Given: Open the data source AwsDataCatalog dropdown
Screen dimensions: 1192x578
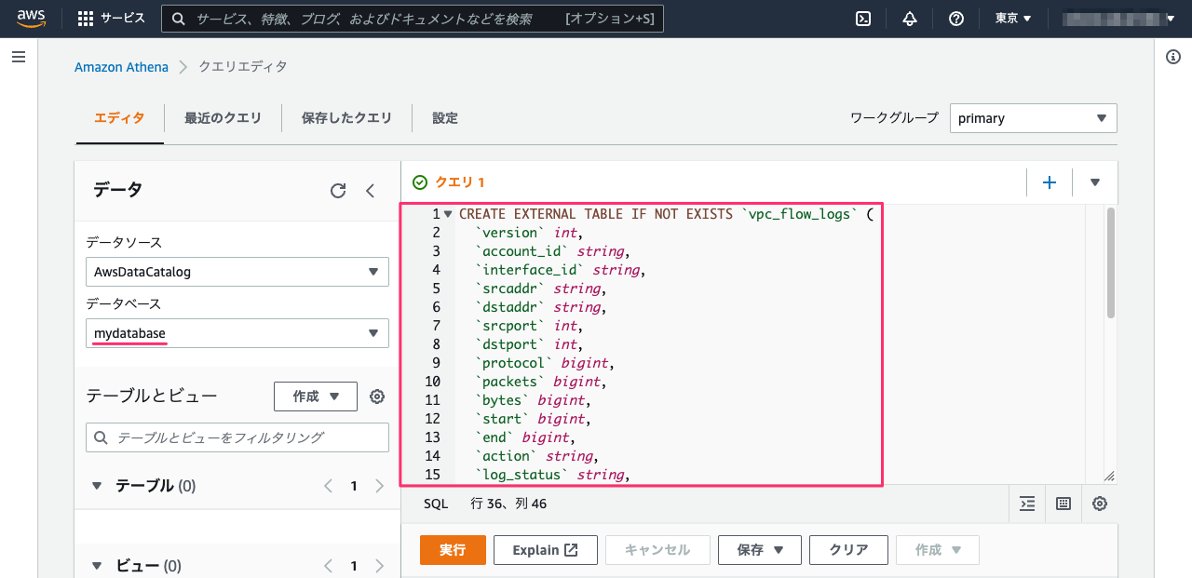Looking at the screenshot, I should [x=237, y=272].
